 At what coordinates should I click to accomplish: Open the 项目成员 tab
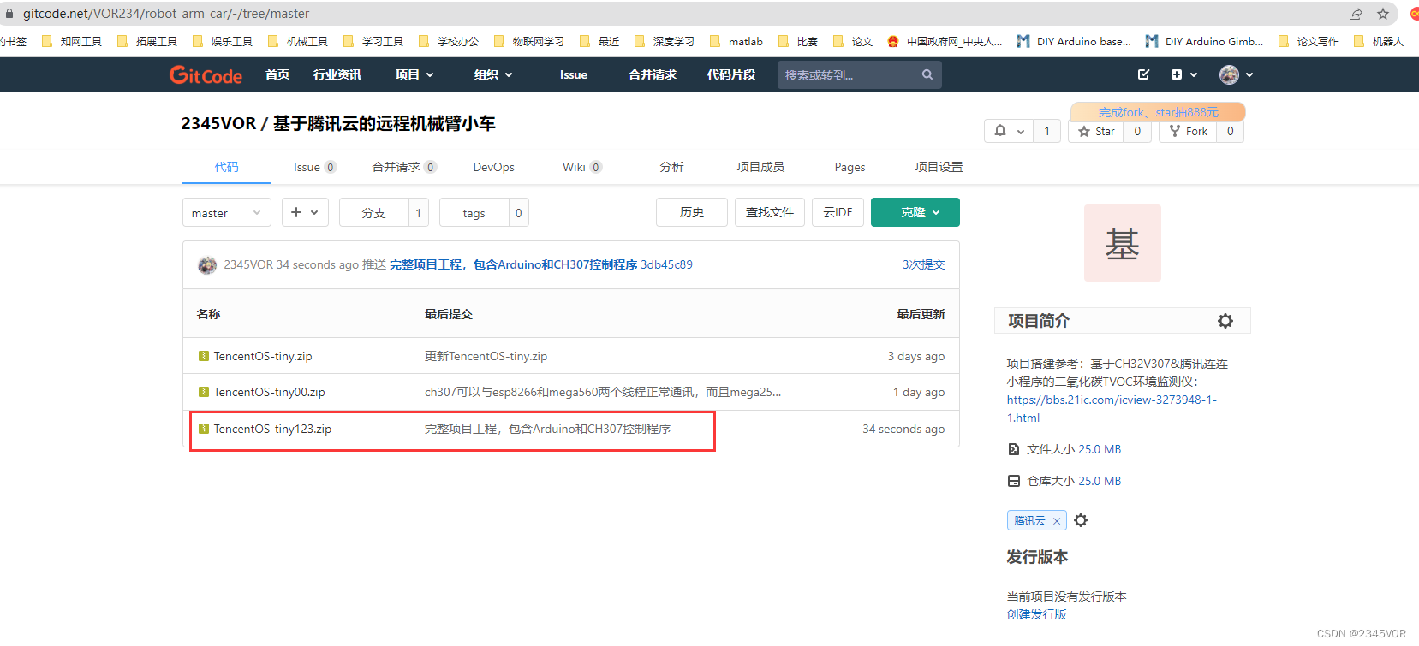pos(760,167)
